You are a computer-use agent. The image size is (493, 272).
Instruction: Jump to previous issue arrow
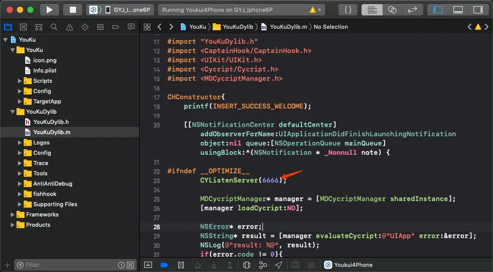[x=469, y=27]
